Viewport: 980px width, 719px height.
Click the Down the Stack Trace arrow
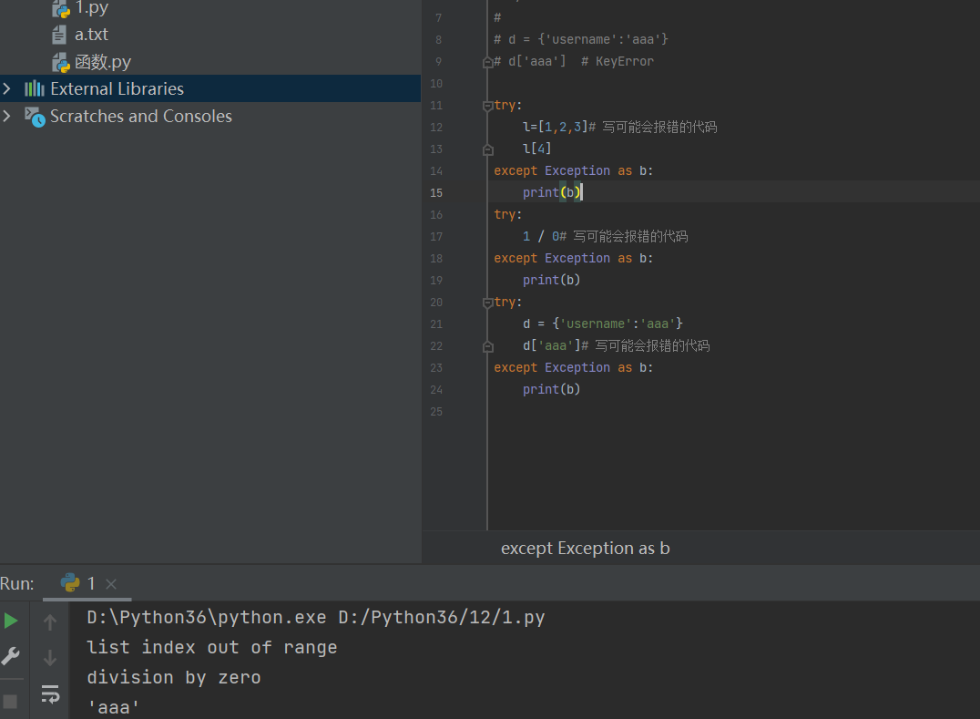tap(50, 658)
